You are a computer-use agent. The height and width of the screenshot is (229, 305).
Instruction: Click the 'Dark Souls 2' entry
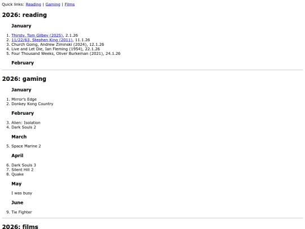[24, 127]
